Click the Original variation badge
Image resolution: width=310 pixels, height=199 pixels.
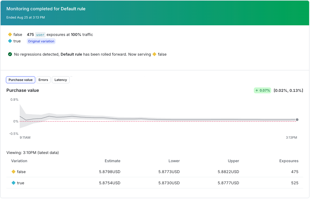tap(41, 41)
